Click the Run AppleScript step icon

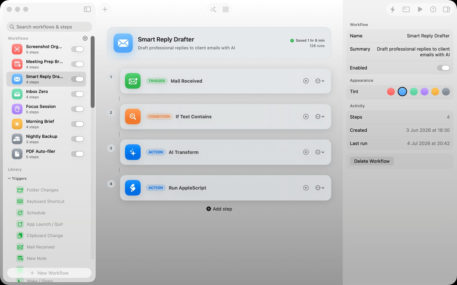pos(133,188)
